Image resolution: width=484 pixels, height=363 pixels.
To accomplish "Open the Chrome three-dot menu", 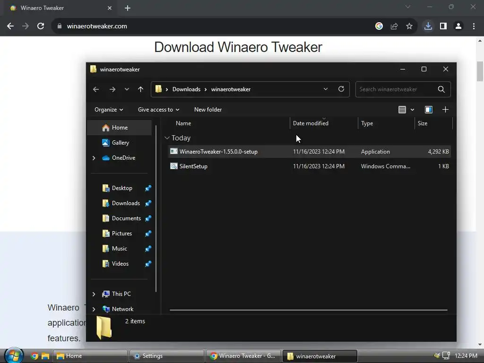I will click(474, 26).
